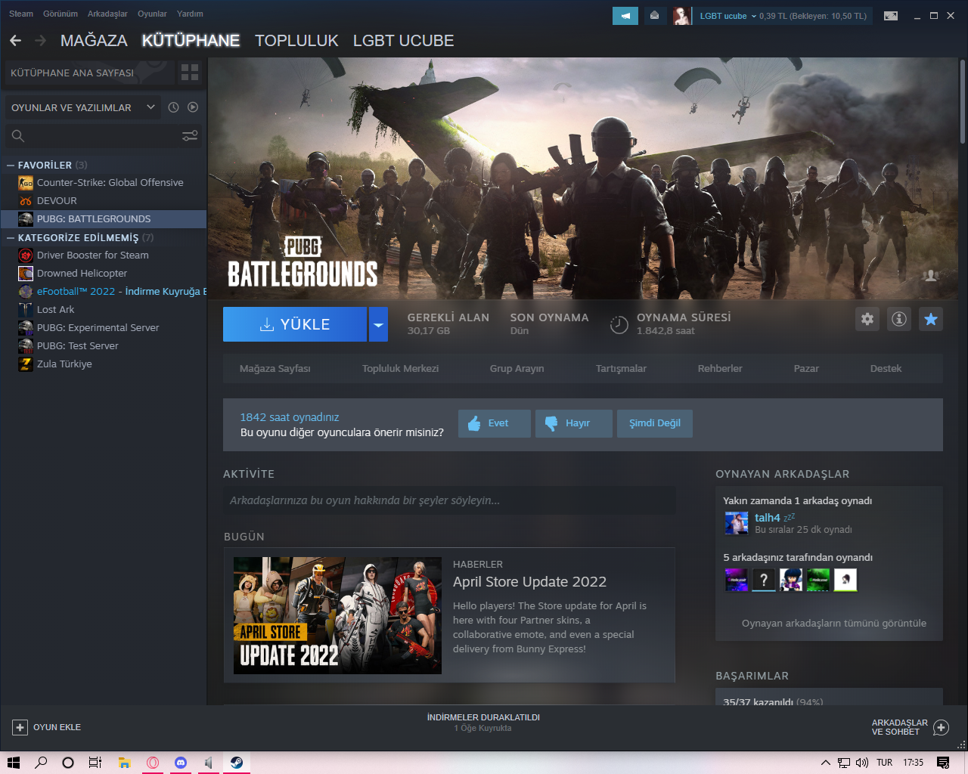Click the thumbs-up Evet button
This screenshot has width=968, height=774.
coord(494,423)
